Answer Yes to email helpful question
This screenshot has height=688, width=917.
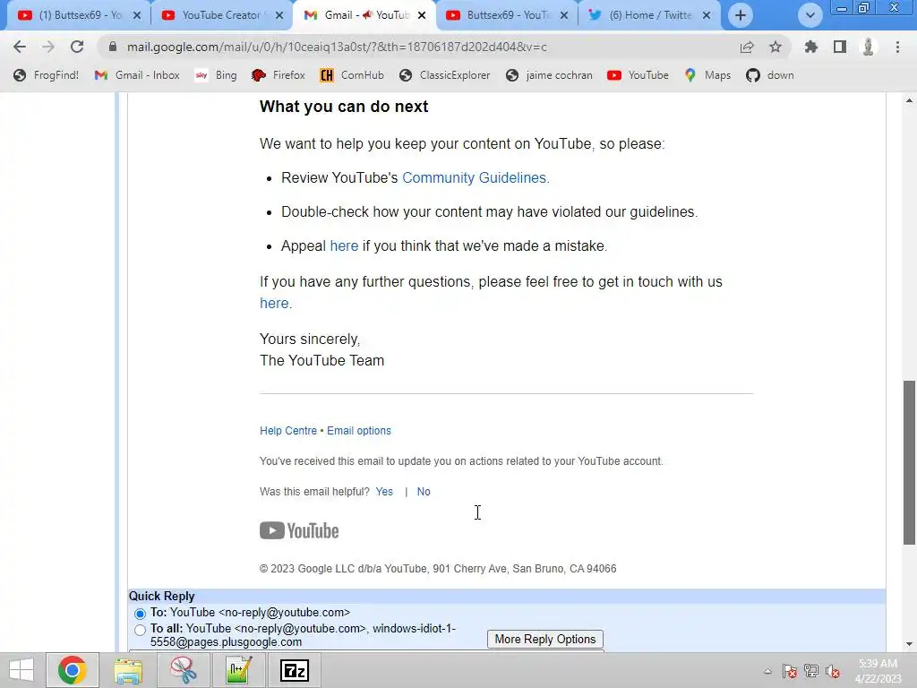click(x=384, y=492)
